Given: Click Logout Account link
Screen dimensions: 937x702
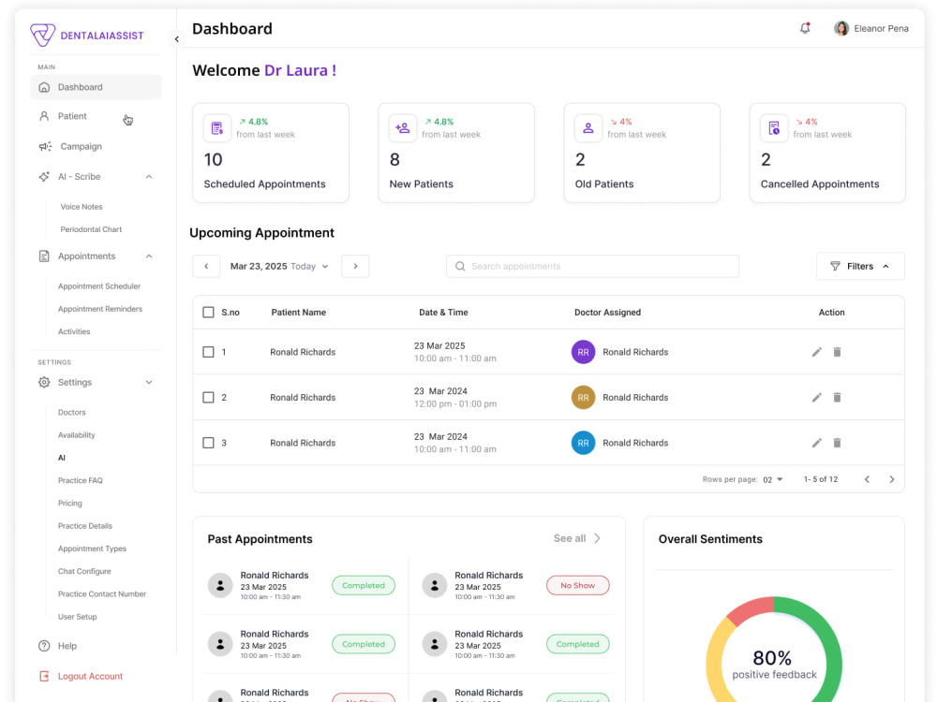Looking at the screenshot, I should tap(90, 676).
